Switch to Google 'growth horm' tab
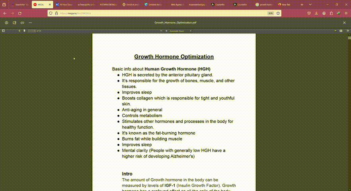Viewport: 351px width, 191px height. click(x=264, y=4)
